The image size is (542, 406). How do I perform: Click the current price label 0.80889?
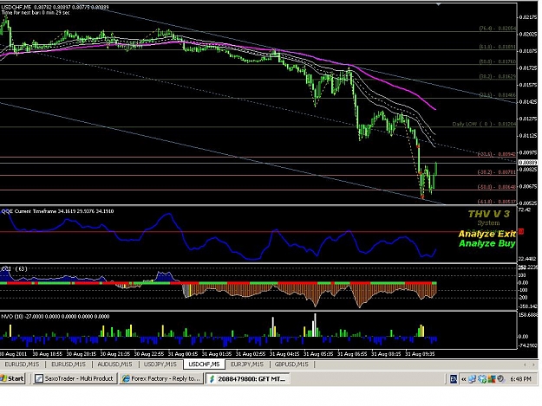pyautogui.click(x=528, y=163)
